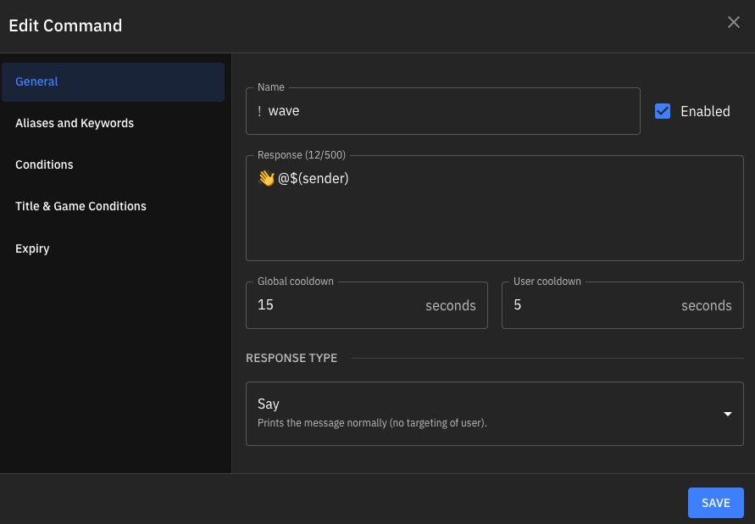
Task: Click the User cooldown value 5
Action: pyautogui.click(x=518, y=305)
